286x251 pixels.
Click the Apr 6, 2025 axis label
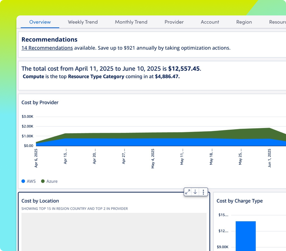pyautogui.click(x=36, y=158)
